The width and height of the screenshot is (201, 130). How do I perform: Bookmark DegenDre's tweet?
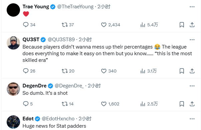coord(182,104)
